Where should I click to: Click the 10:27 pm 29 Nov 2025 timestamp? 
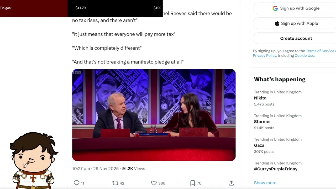click(95, 169)
